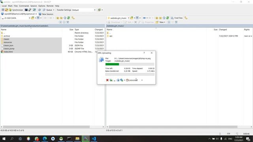This screenshot has height=142, width=253.
Task: Click the local panel horizontal scrollbar
Action: pos(46,127)
